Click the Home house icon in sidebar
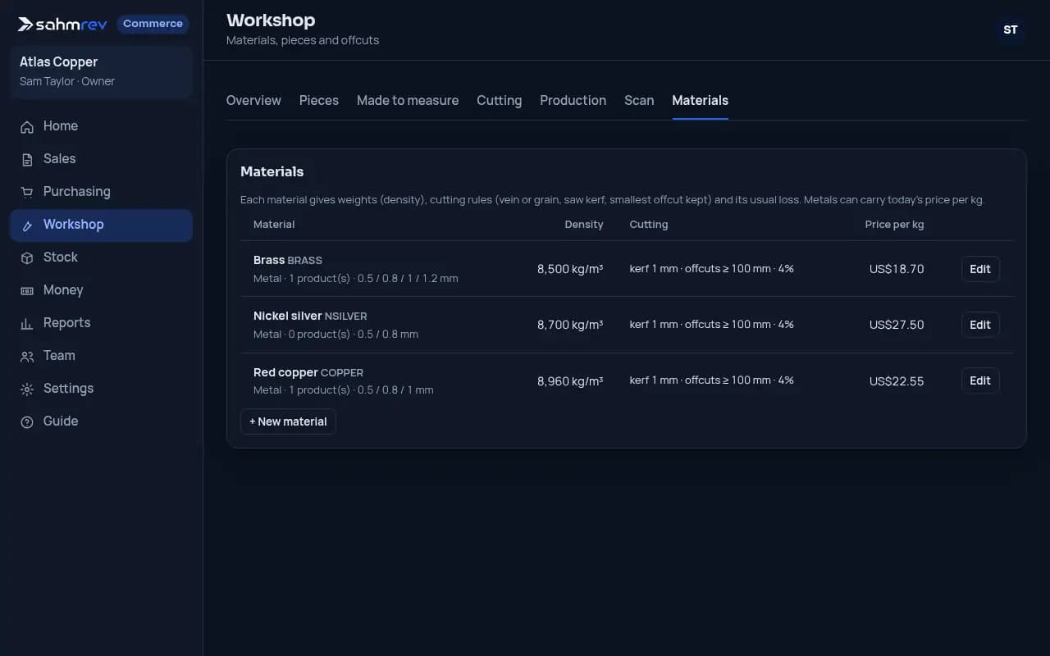This screenshot has width=1050, height=656. [x=27, y=126]
